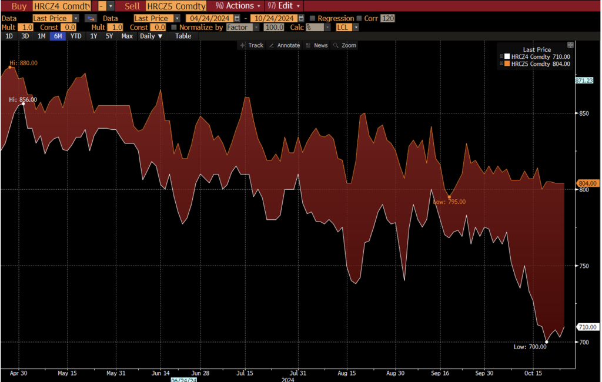Click the orange HRCZ5 color swatch
This screenshot has width=602, height=382.
tap(507, 63)
